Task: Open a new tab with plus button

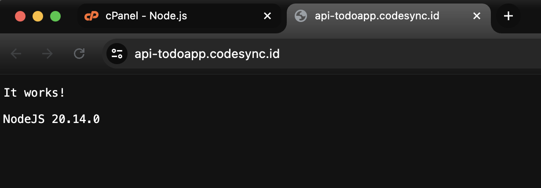Action: click(x=508, y=16)
